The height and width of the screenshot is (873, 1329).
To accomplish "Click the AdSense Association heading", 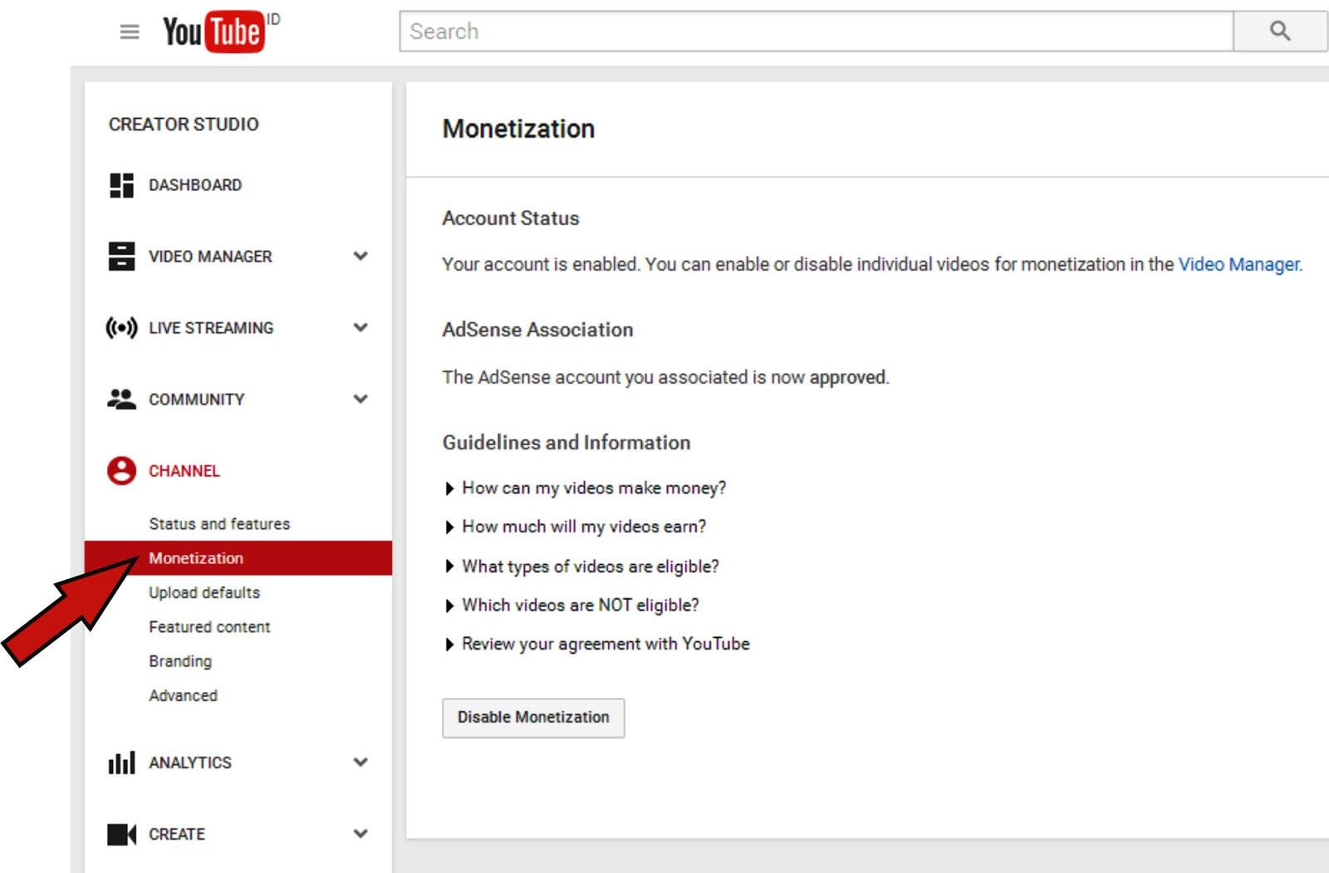I will coord(537,330).
